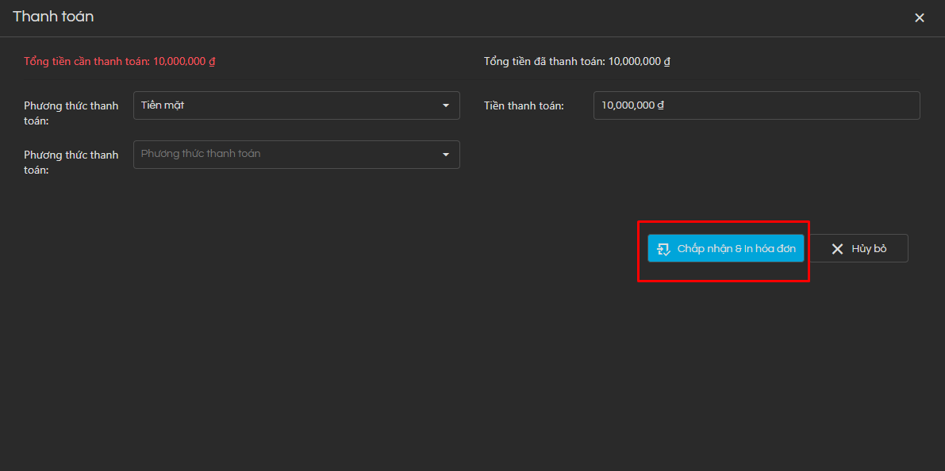Click the Thanh toán dialog title

[x=53, y=16]
